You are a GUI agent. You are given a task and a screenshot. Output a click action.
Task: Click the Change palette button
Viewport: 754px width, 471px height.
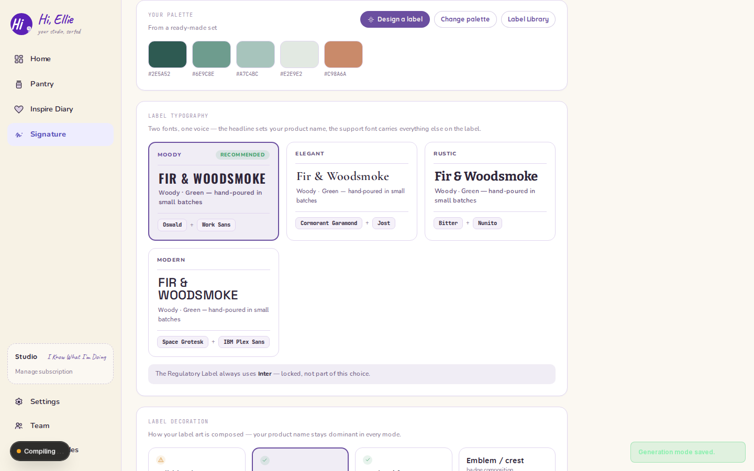point(465,19)
